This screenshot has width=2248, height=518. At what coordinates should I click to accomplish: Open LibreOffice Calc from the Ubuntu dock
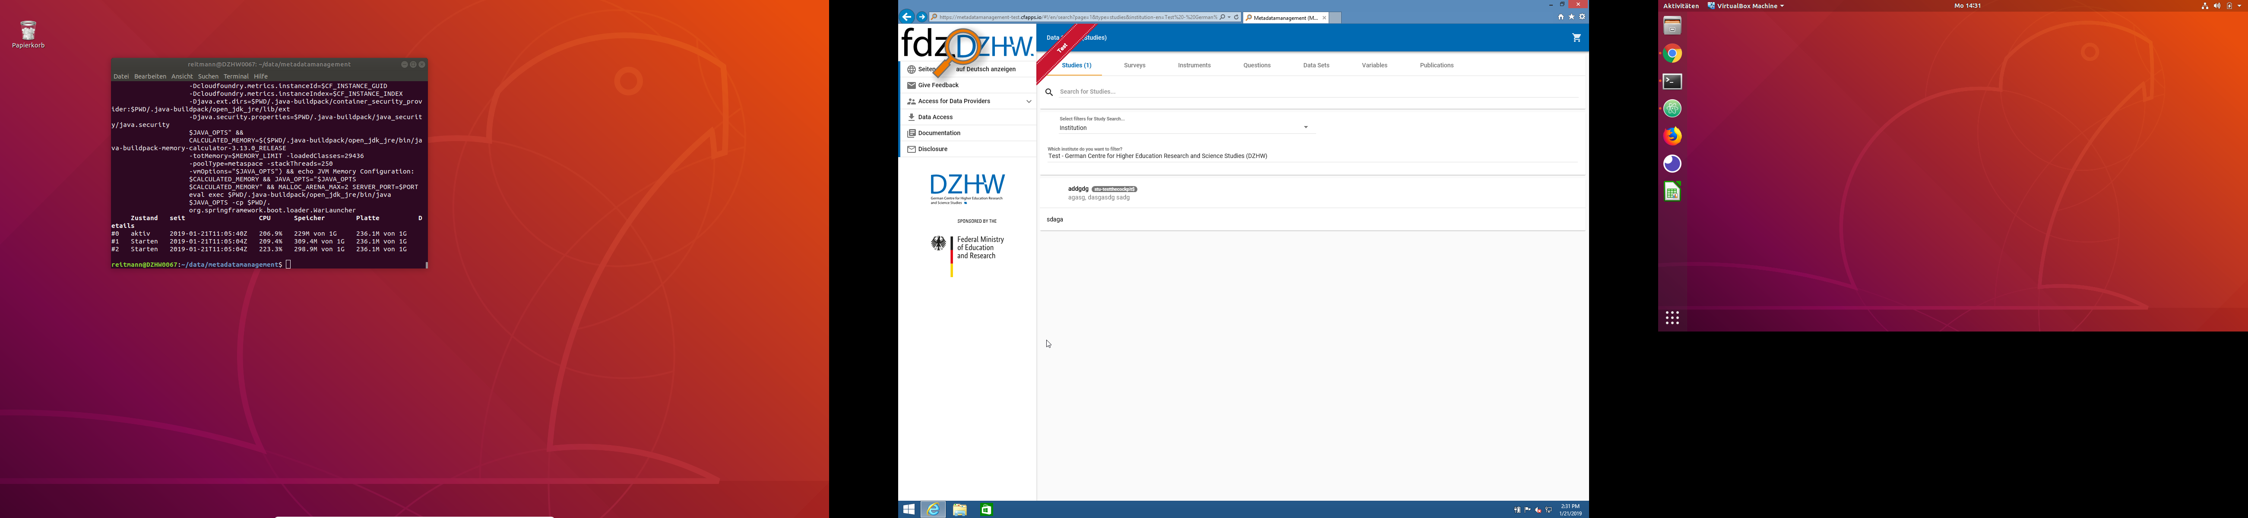(x=1672, y=192)
